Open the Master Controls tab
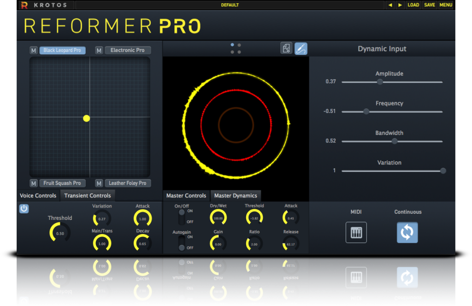The width and height of the screenshot is (472, 306). [186, 195]
